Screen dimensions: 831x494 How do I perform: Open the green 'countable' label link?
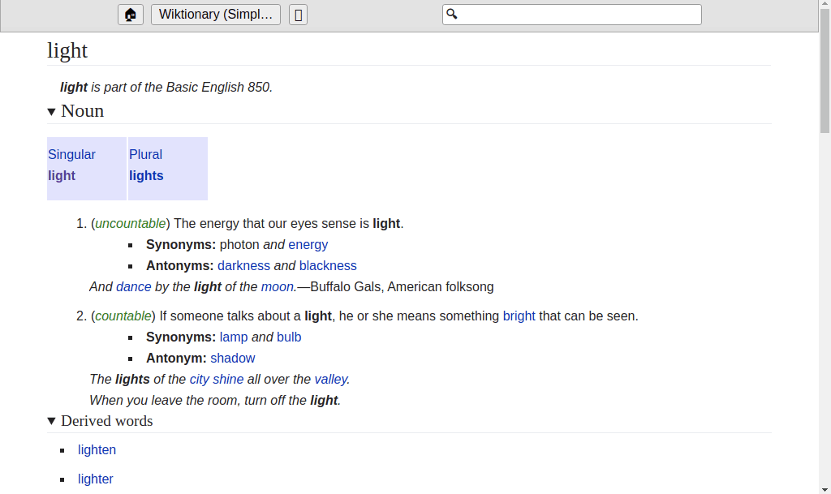123,316
